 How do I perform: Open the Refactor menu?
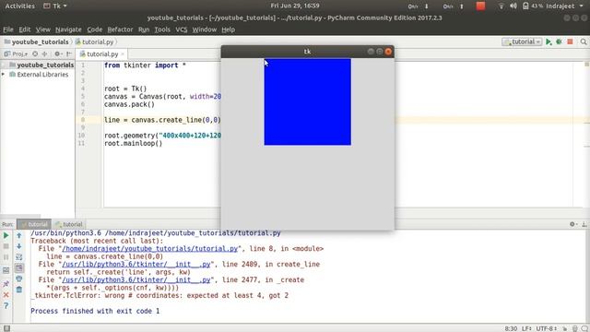pyautogui.click(x=120, y=30)
